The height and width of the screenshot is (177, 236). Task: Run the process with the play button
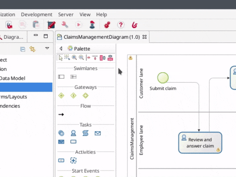[79, 25]
